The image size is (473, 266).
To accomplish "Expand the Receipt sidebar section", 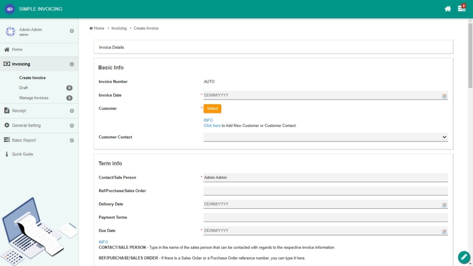I will (72, 111).
